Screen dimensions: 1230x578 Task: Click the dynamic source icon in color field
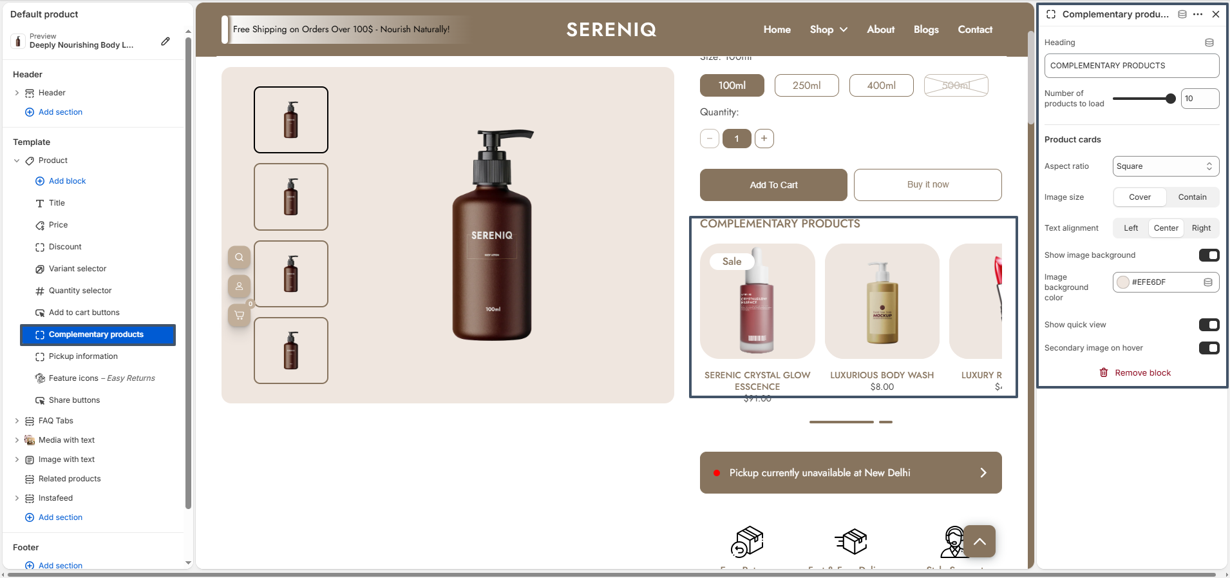(x=1208, y=282)
